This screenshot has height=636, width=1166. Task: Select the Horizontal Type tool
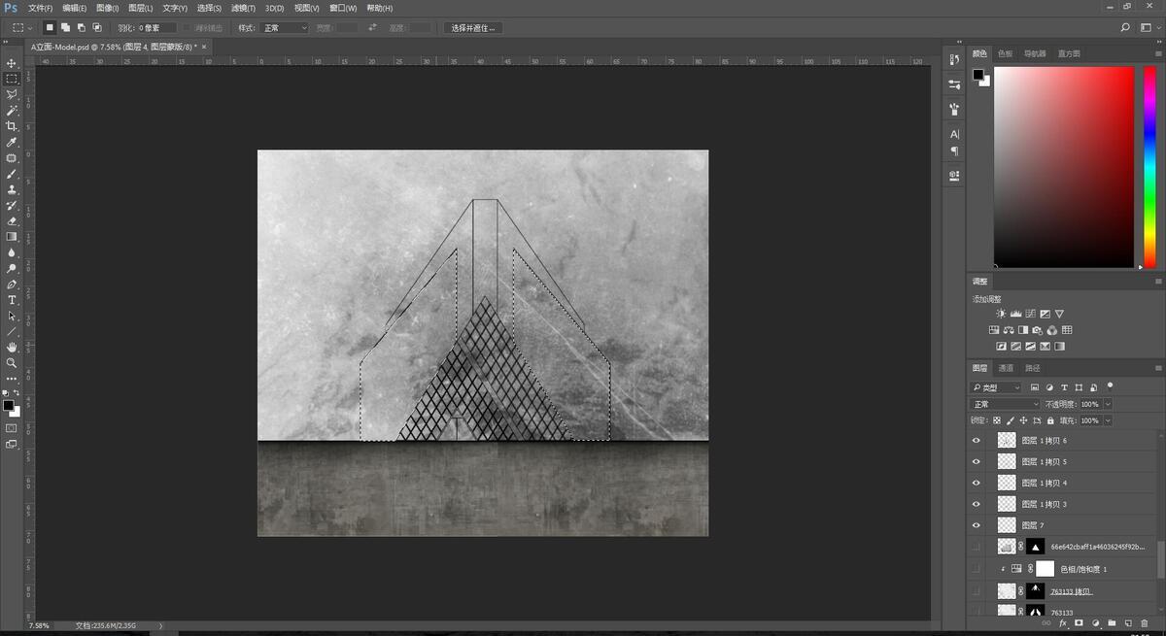click(12, 300)
